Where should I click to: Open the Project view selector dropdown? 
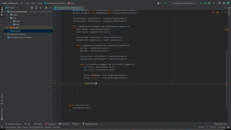(12, 8)
